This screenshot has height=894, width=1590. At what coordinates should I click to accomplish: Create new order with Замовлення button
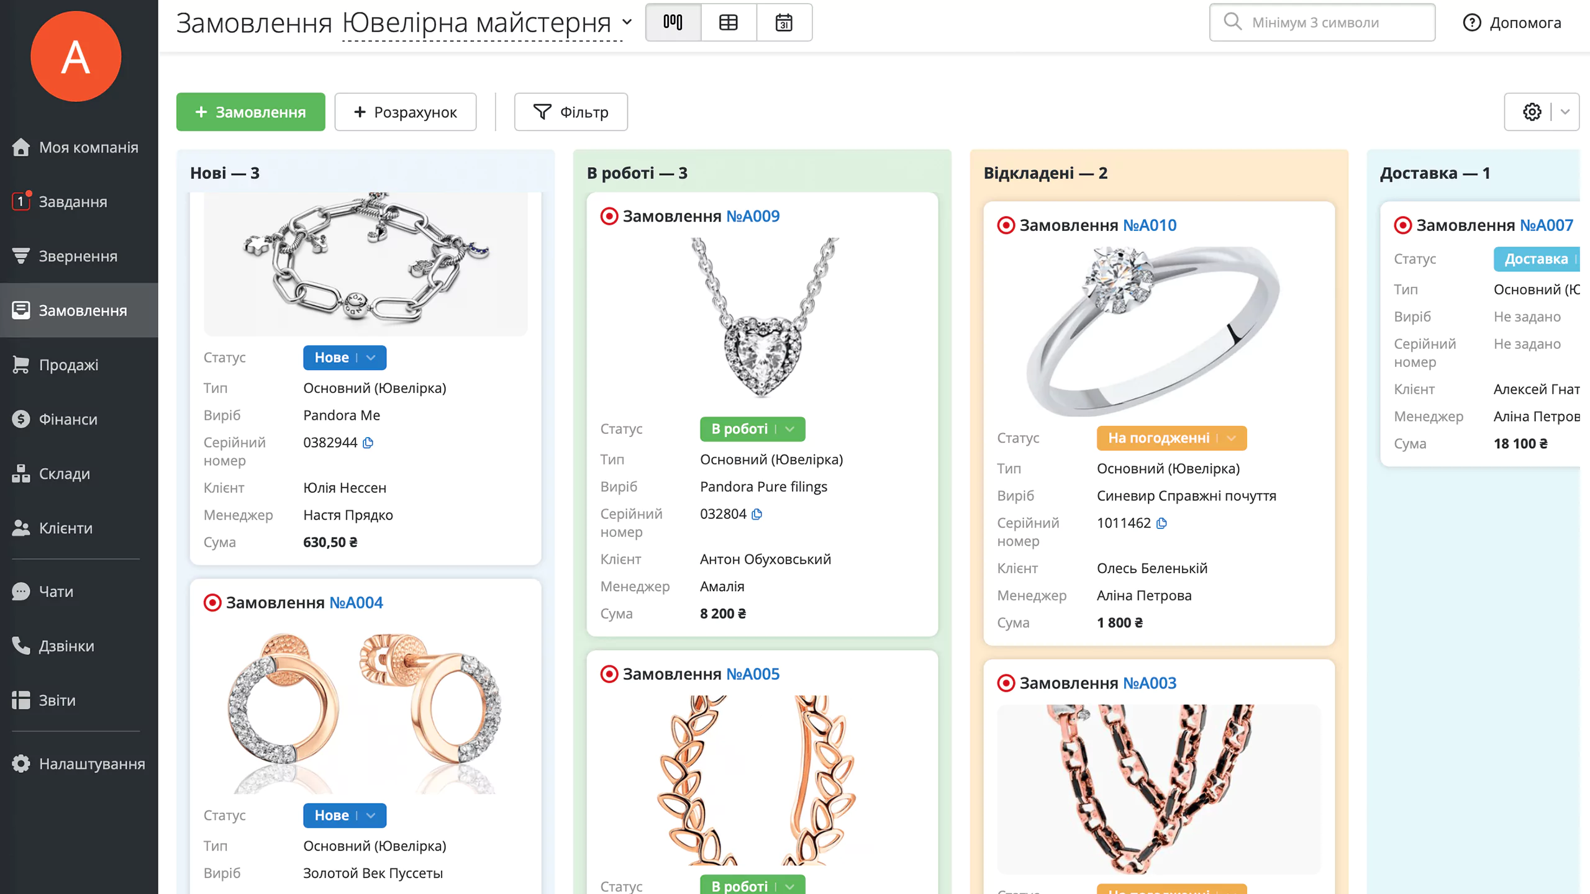pos(251,112)
